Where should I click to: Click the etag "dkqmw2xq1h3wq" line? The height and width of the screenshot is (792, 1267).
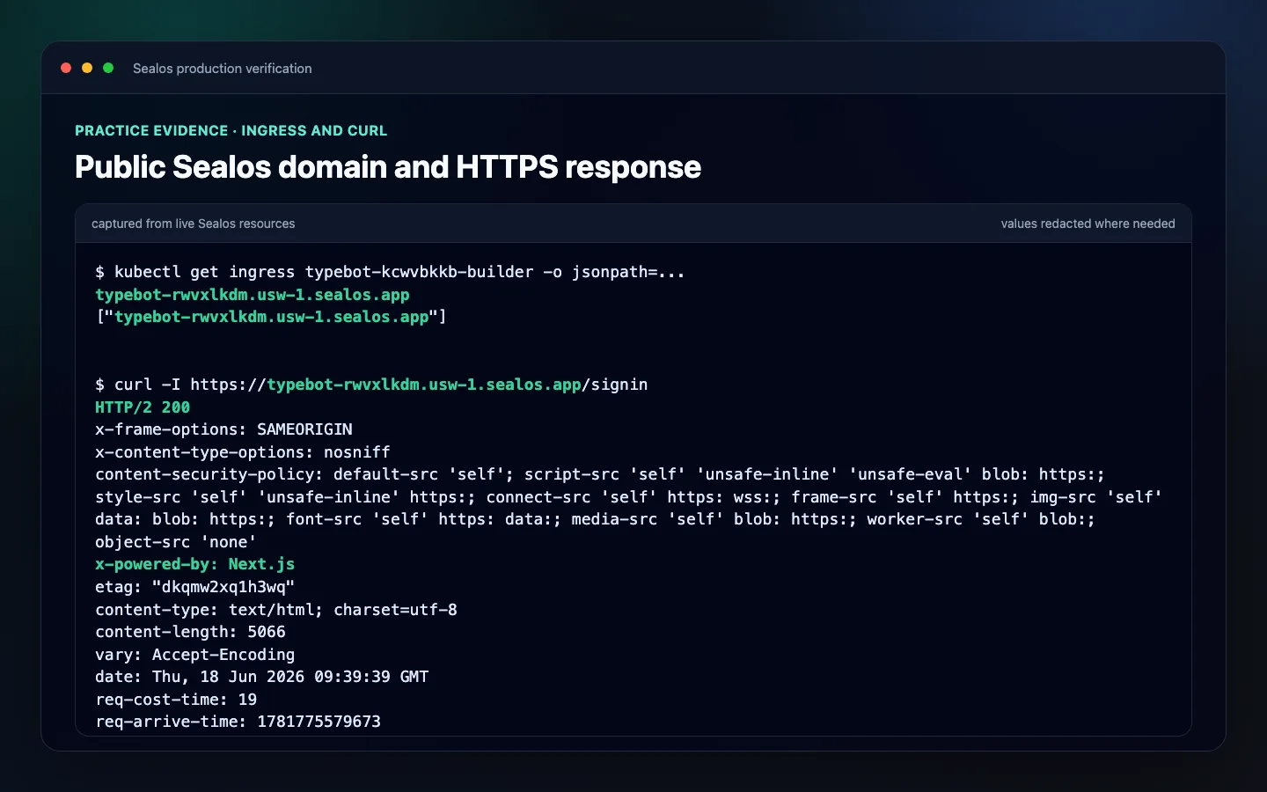click(x=195, y=587)
